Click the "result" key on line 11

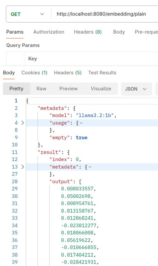pyautogui.click(x=49, y=152)
